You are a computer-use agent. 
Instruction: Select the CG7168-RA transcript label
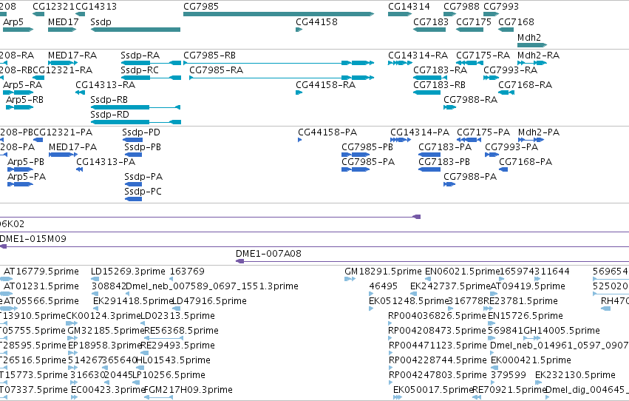pyautogui.click(x=526, y=84)
